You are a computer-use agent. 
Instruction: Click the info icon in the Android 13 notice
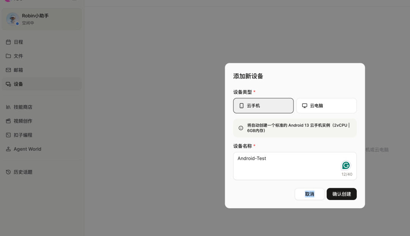click(x=241, y=128)
